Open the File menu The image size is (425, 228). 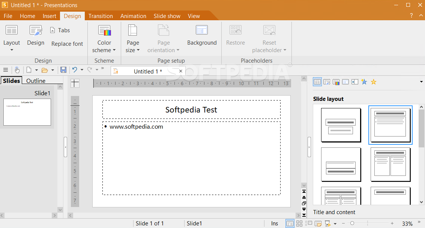tap(8, 16)
